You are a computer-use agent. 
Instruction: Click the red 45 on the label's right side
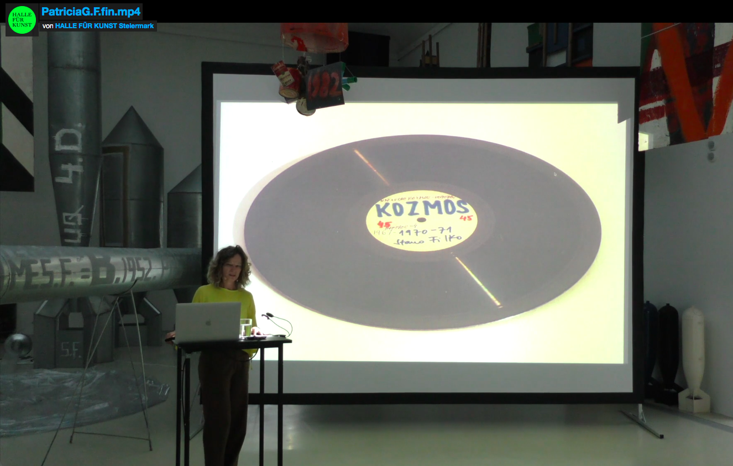click(x=466, y=218)
